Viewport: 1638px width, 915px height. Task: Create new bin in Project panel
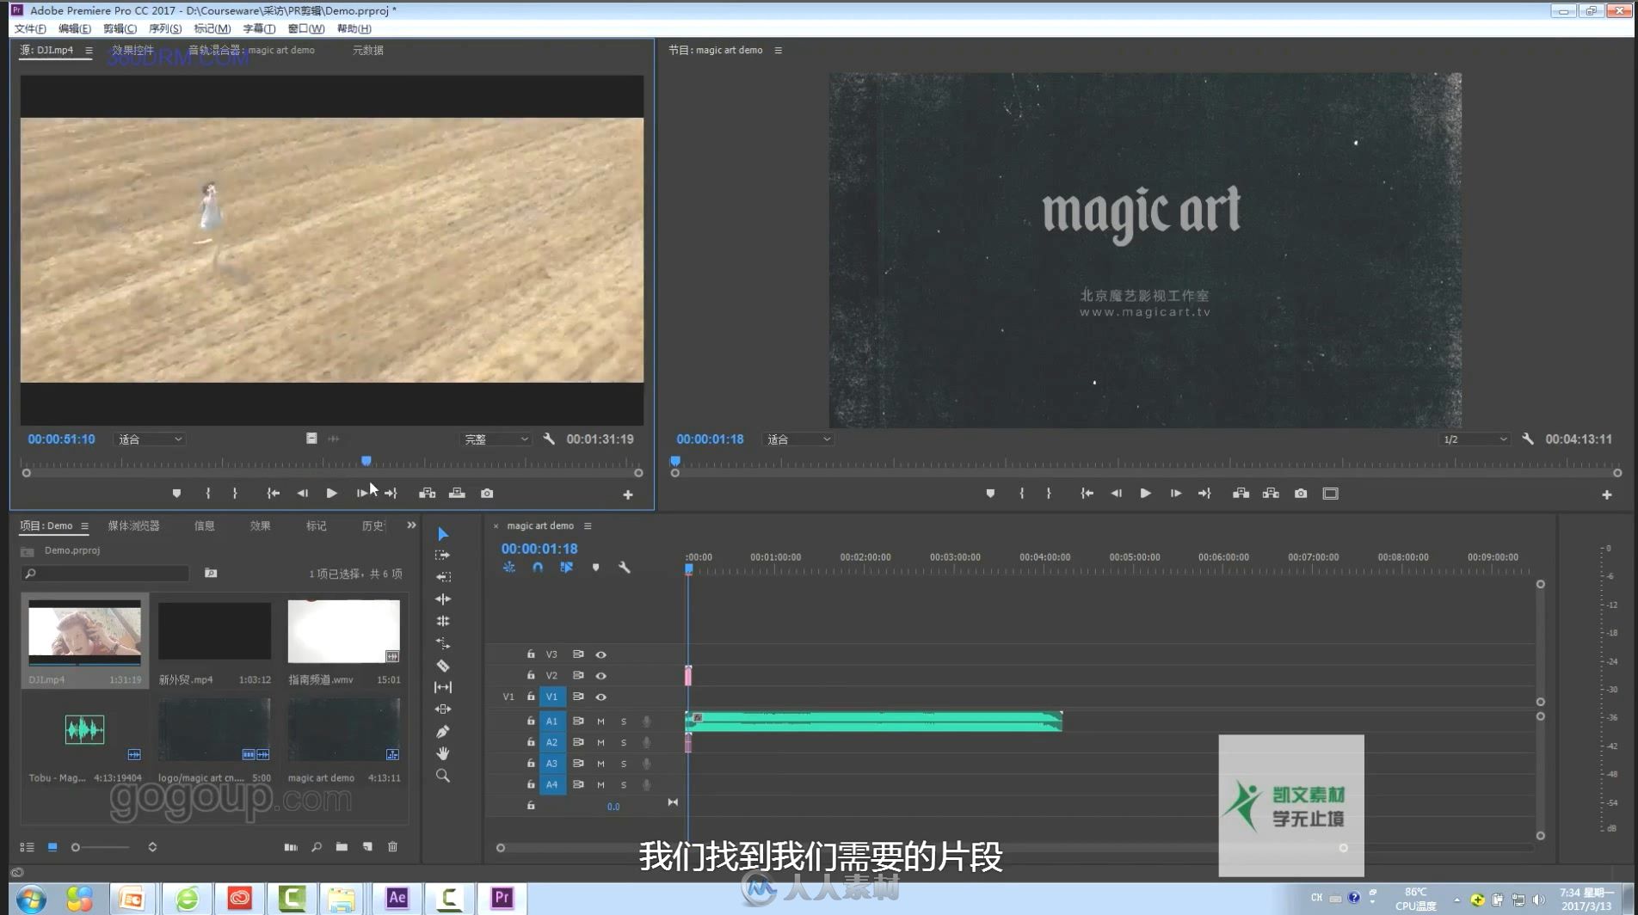point(342,847)
